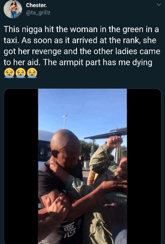Open the Chester. display name profile link
This screenshot has width=165, height=244.
coord(36,5)
